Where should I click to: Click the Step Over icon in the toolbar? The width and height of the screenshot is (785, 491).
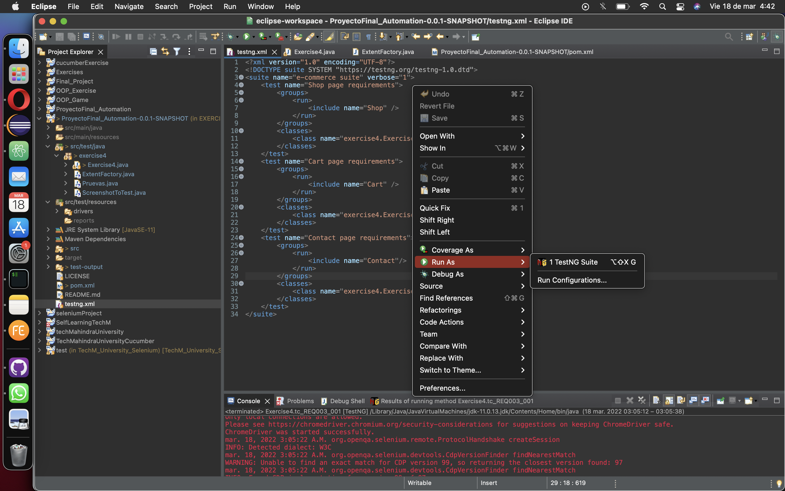point(176,37)
